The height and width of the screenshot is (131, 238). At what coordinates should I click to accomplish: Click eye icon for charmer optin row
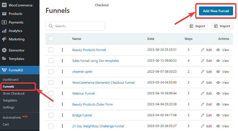[218, 72]
